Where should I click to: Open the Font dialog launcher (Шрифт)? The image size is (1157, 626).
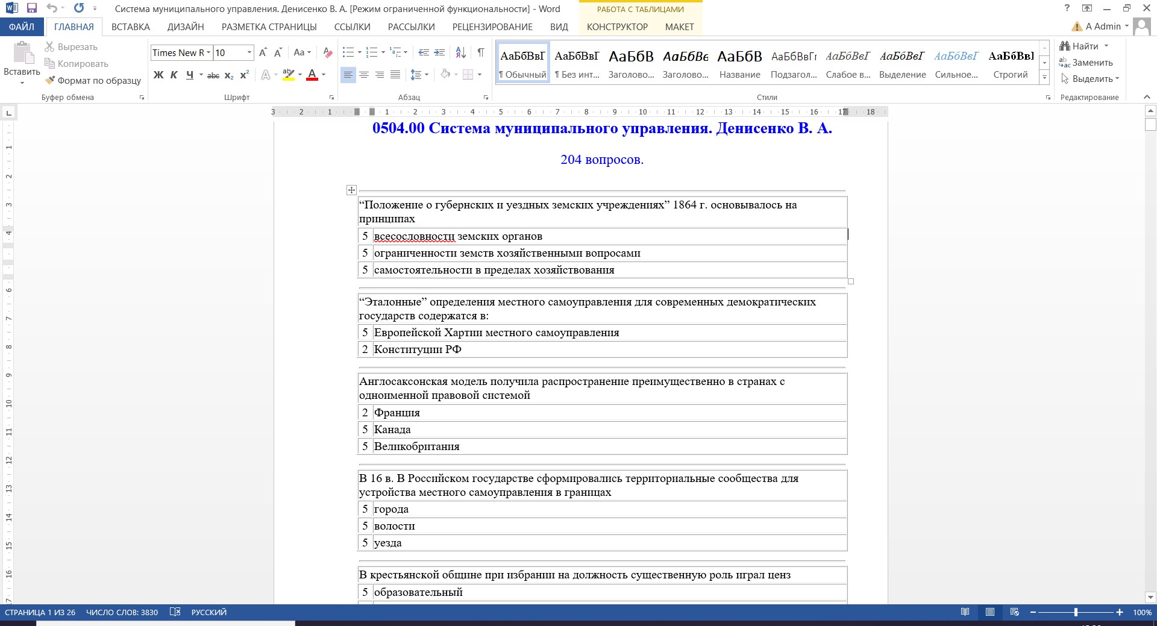[331, 98]
